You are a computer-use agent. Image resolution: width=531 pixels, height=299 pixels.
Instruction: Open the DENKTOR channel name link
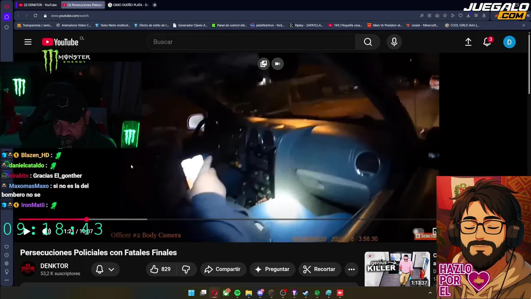(54, 266)
